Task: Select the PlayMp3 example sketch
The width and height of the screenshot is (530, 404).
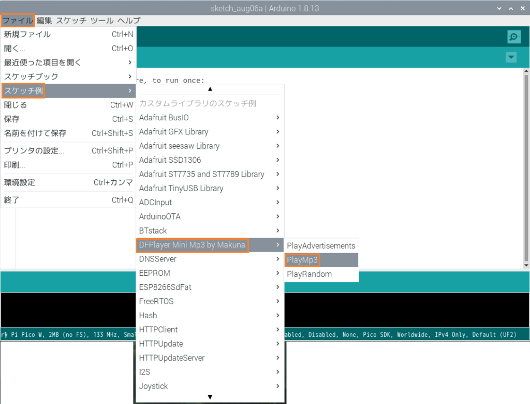Action: 302,260
